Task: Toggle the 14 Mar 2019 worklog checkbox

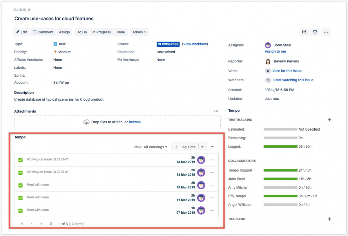Action: click(21, 160)
